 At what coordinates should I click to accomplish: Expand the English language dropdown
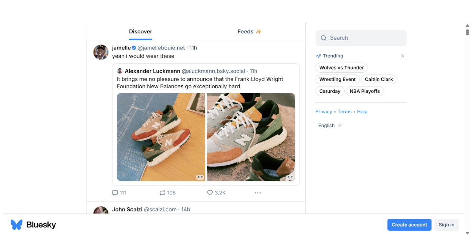330,126
